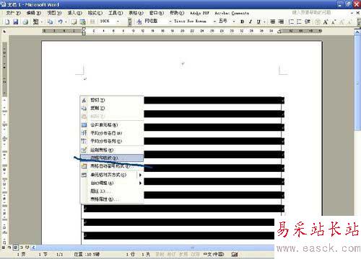Open the Underline style dropdown arrow
This screenshot has height=259, width=361.
(x=264, y=22)
